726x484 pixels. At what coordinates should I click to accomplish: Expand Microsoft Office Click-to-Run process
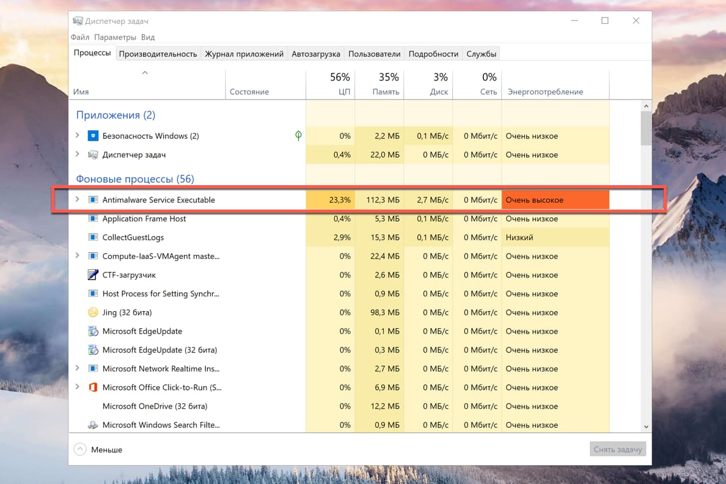point(78,387)
